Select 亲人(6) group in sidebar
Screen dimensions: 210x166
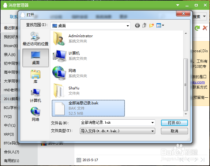10,55
